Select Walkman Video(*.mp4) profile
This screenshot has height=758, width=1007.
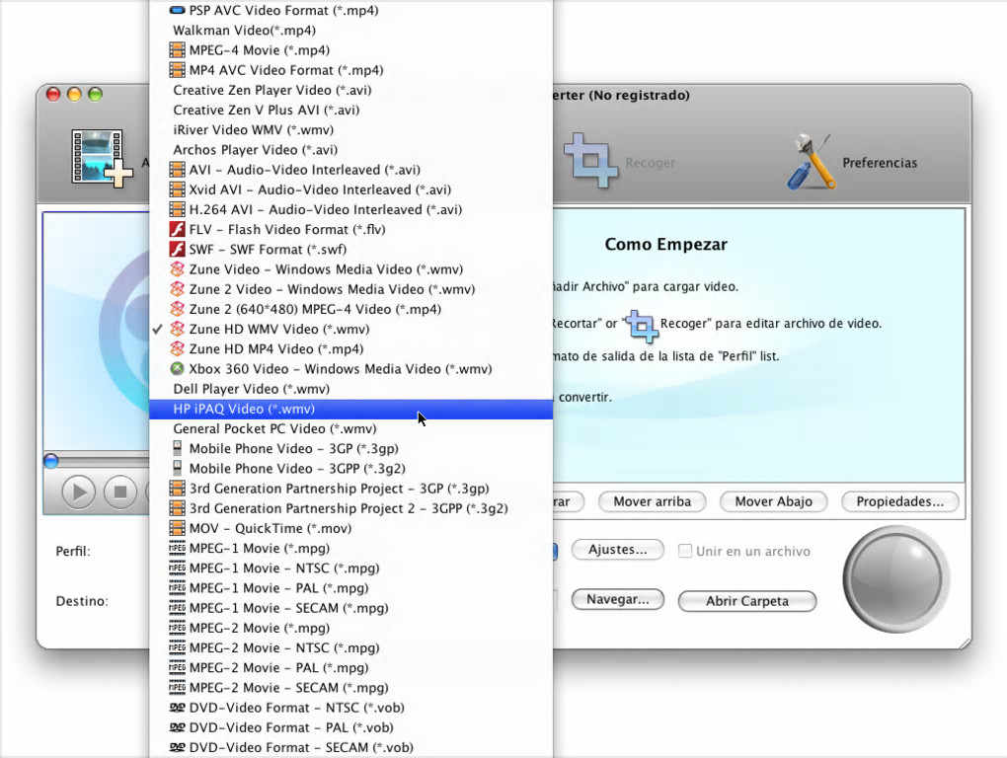(x=350, y=31)
